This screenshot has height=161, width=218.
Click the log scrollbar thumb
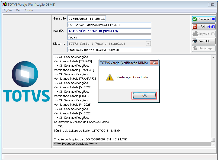pyautogui.click(x=213, y=139)
